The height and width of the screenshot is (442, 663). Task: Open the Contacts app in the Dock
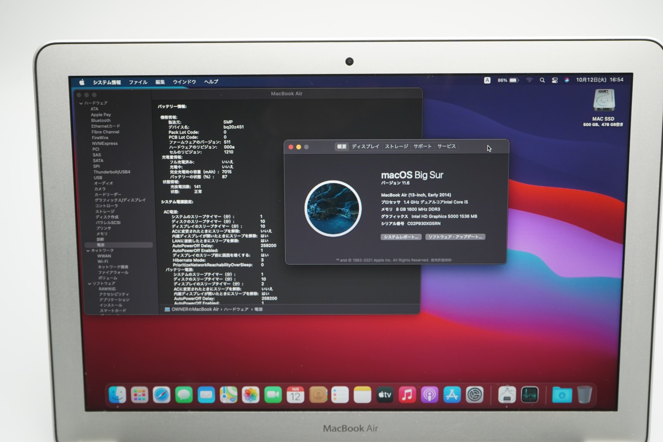coord(318,395)
